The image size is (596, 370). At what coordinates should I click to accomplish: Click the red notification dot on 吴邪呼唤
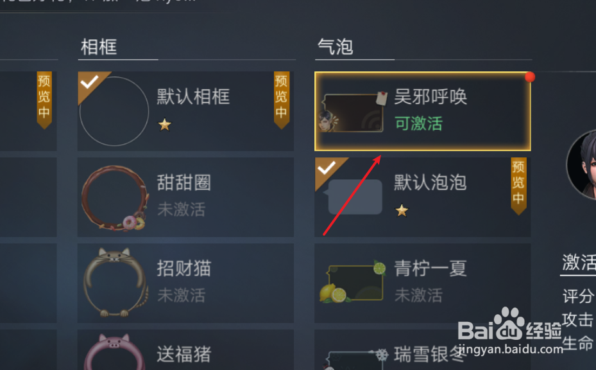(x=529, y=77)
